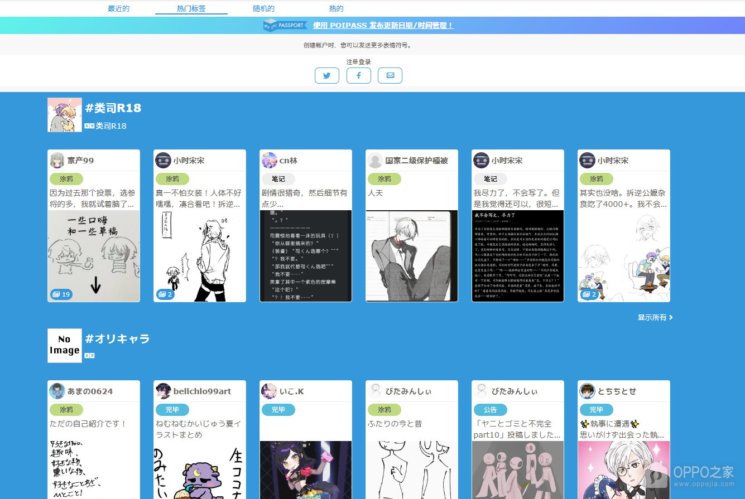Viewport: 745px width, 499px height.
Task: Click the translate icon beside 类司R18 subtitle
Action: click(x=89, y=126)
